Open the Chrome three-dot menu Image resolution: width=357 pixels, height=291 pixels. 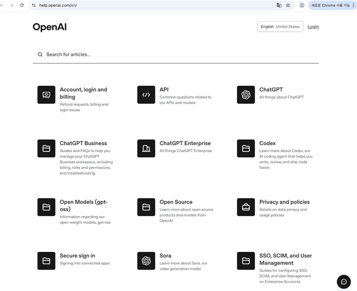(x=354, y=5)
